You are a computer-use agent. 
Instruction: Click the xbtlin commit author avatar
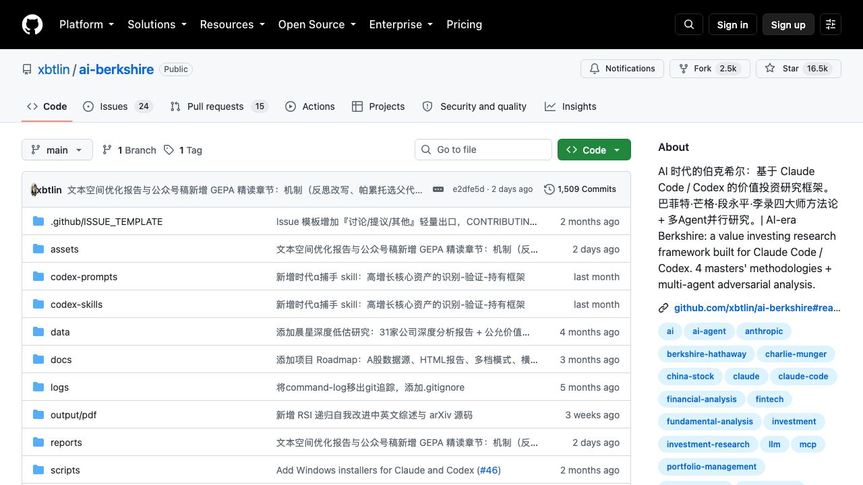pyautogui.click(x=34, y=189)
